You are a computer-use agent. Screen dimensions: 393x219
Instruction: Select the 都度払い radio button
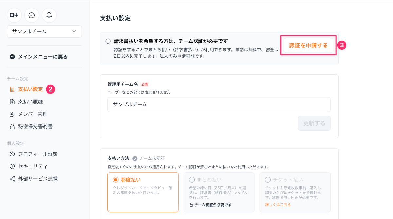(115, 180)
